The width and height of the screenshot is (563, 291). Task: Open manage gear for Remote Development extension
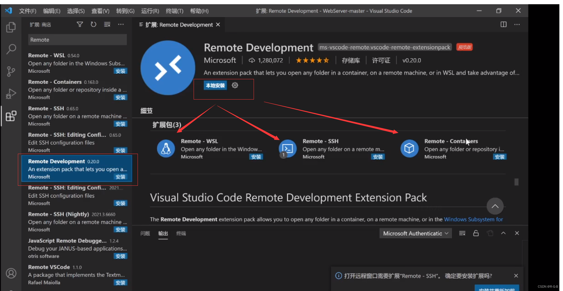[x=235, y=85]
